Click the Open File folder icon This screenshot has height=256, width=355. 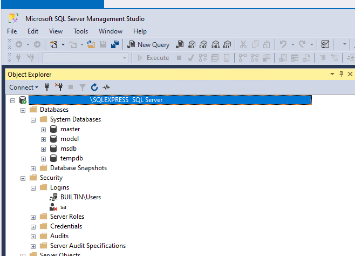click(x=91, y=44)
